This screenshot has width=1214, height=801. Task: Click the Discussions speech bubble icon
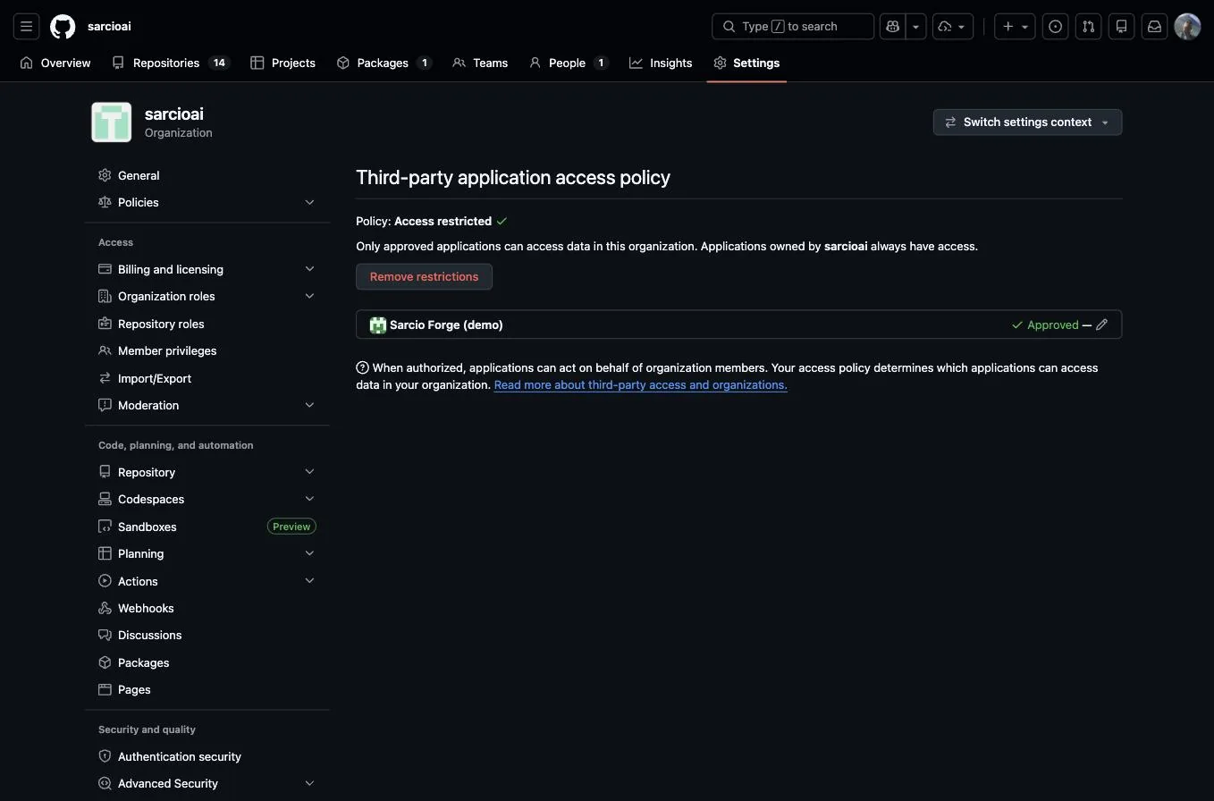[x=105, y=635]
